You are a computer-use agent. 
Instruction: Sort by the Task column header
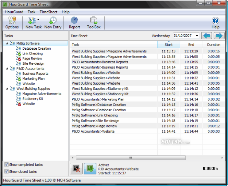click(114, 45)
